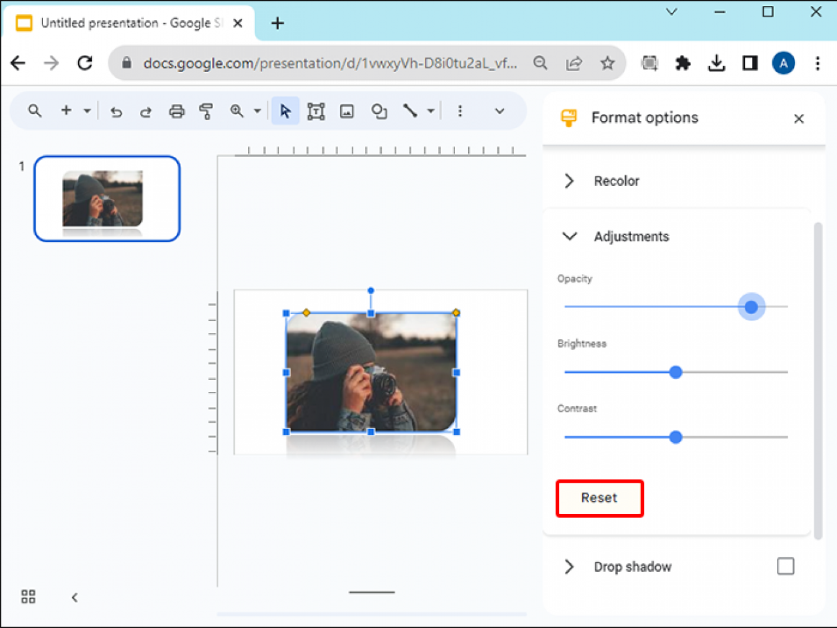Toggle the grid view icon
The image size is (837, 628).
[x=27, y=597]
